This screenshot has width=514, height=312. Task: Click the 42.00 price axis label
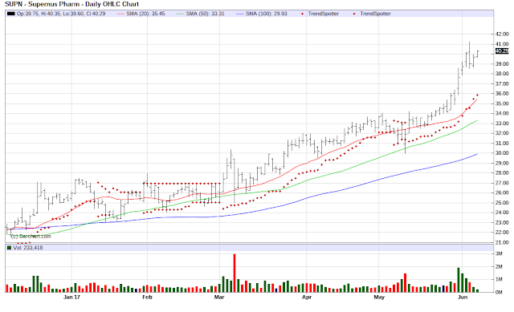tap(502, 34)
